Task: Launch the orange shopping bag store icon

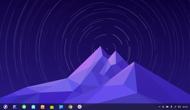Action: coord(42,107)
